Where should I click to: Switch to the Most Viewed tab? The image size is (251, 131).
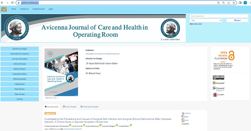pyautogui.click(x=69, y=107)
